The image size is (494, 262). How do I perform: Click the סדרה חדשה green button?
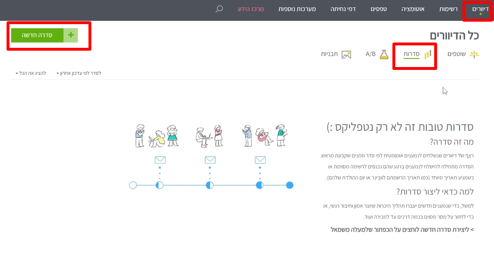[37, 35]
